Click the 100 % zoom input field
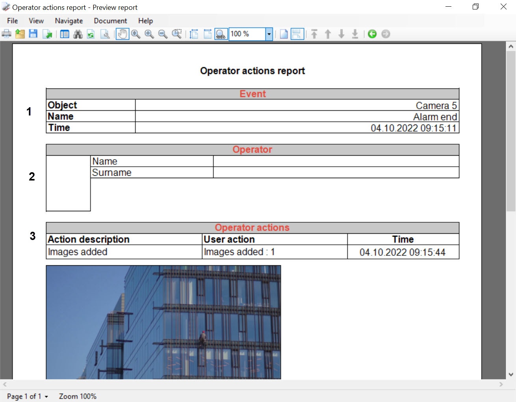 (247, 34)
